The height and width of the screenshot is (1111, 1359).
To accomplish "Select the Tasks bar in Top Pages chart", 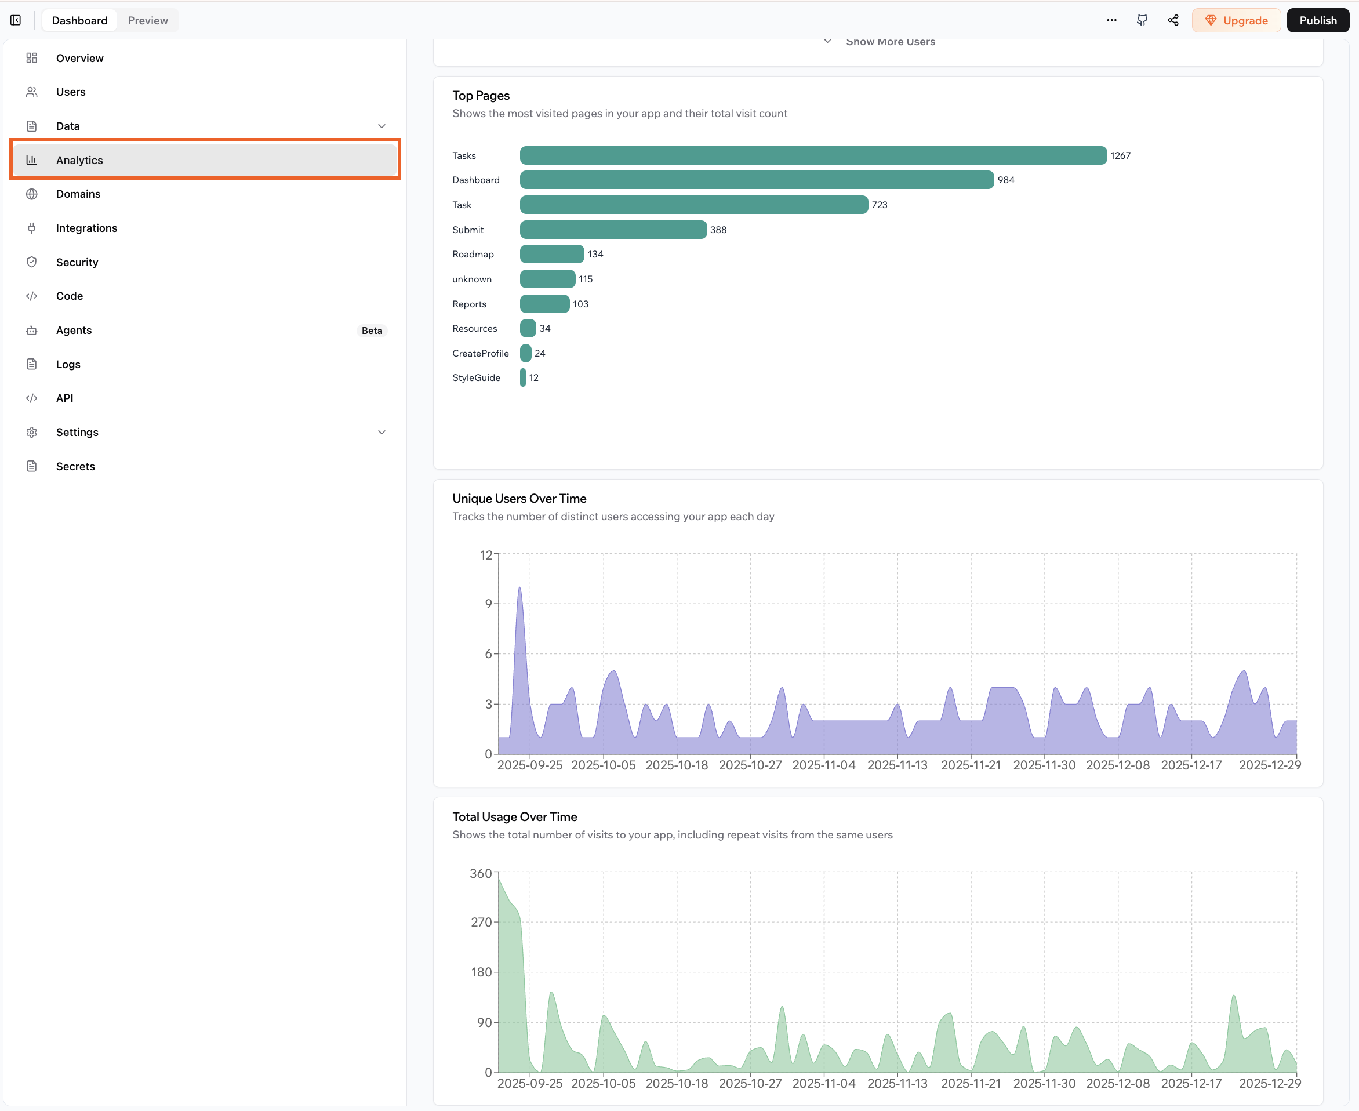I will 813,155.
